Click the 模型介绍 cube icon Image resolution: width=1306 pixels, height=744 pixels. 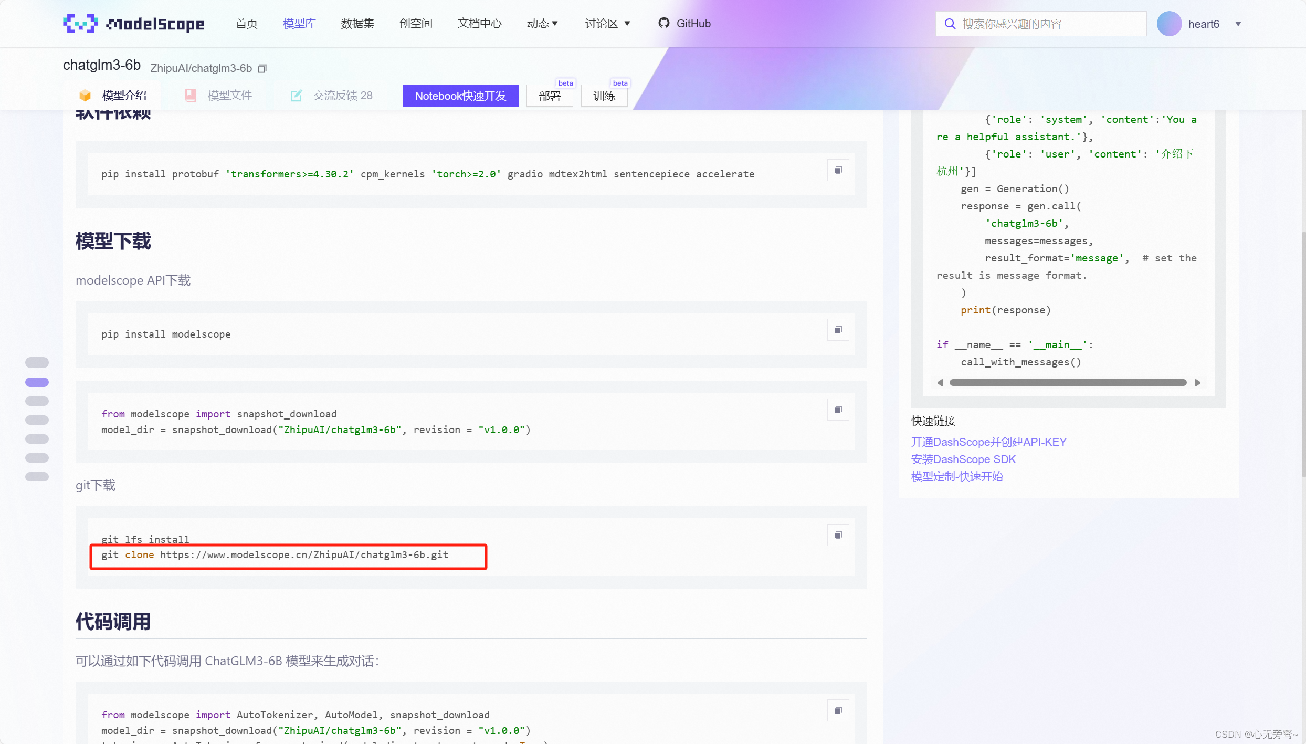pos(85,96)
